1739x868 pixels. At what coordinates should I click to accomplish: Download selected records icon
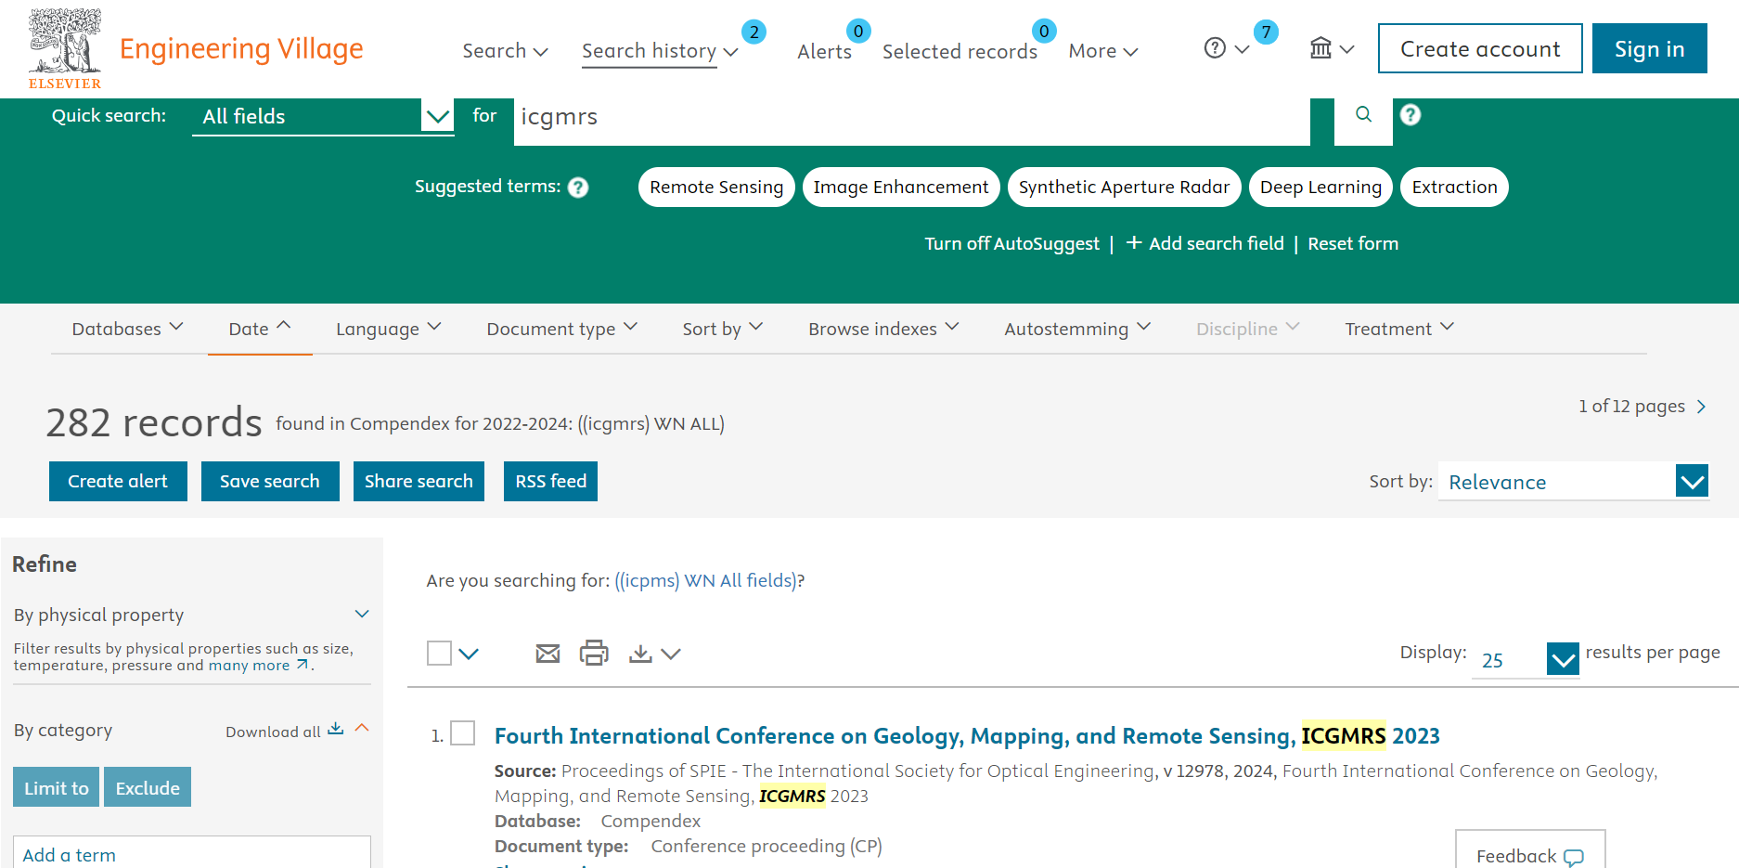(x=640, y=654)
